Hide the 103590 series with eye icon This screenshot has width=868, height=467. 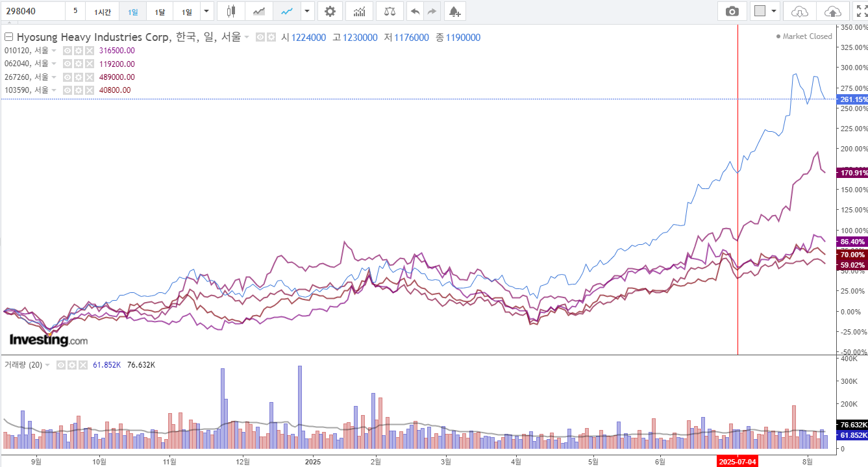(68, 90)
